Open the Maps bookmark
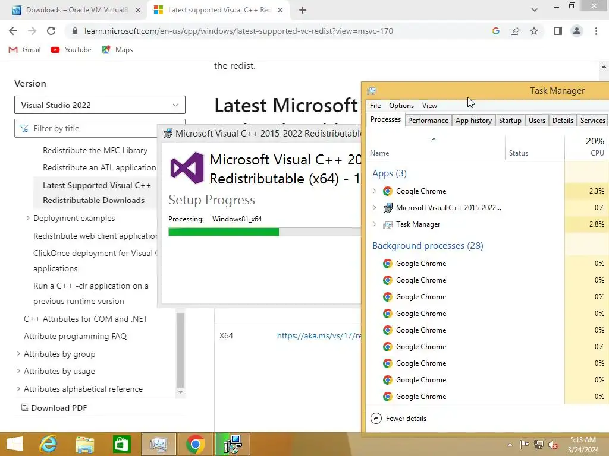Screen dimensions: 609x456 [x=117, y=50]
